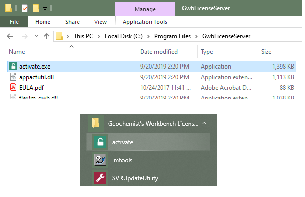Click the folder icon in the address bar
The width and height of the screenshot is (305, 197).
[x=59, y=36]
